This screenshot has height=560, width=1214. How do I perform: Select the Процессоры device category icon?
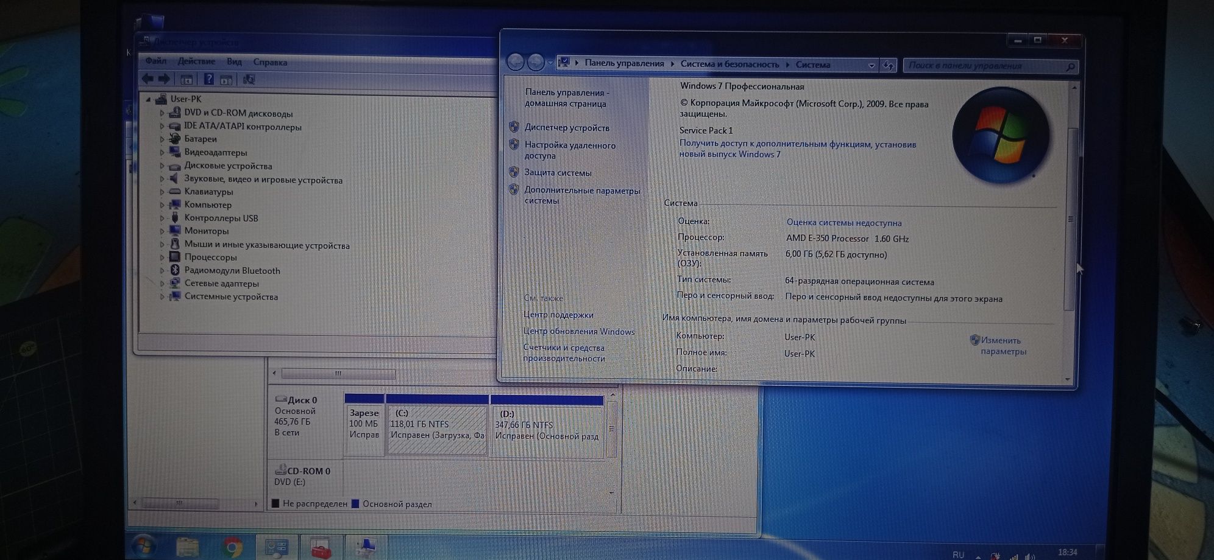(175, 256)
